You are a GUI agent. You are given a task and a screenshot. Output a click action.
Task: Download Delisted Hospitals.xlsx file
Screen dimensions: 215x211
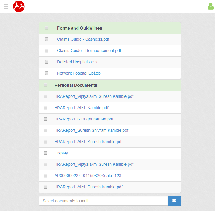coord(77,62)
